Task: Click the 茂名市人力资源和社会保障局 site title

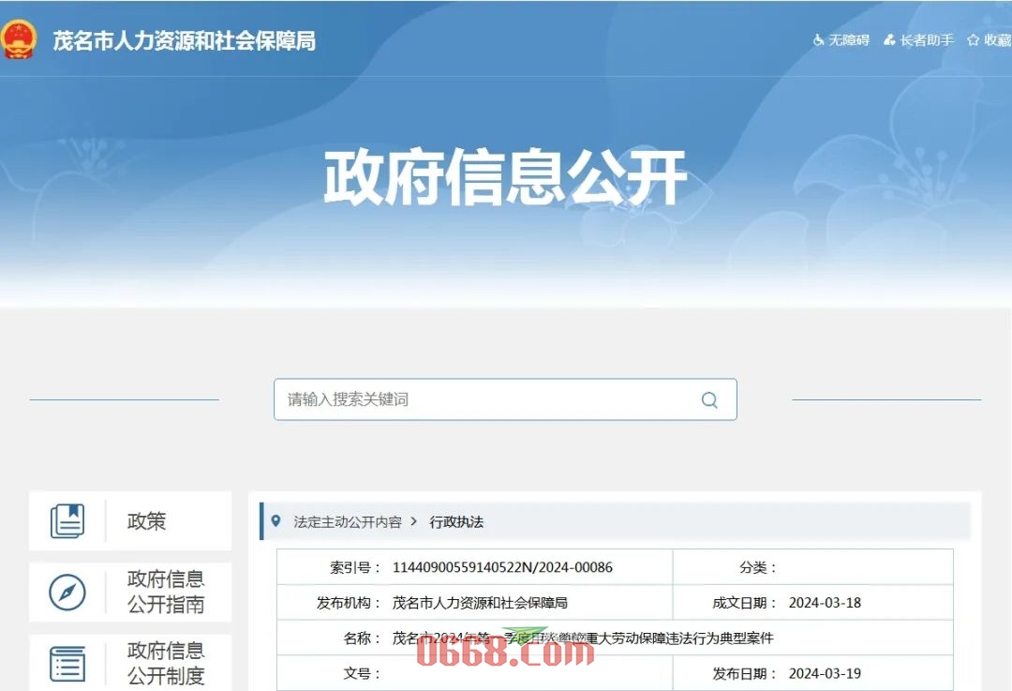Action: pyautogui.click(x=184, y=40)
